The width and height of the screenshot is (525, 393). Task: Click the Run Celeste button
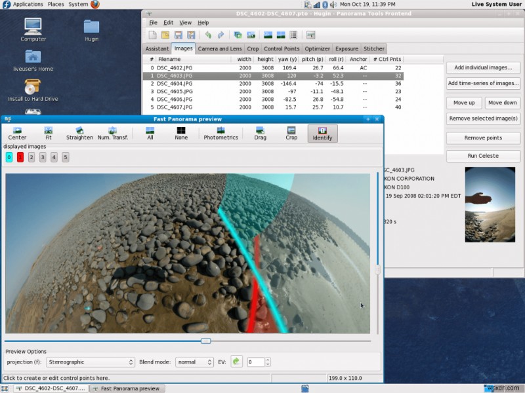click(x=482, y=156)
